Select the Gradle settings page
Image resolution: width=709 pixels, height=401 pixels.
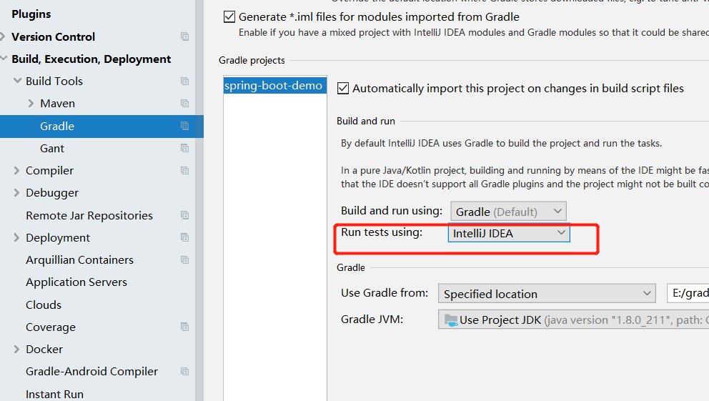click(x=101, y=126)
